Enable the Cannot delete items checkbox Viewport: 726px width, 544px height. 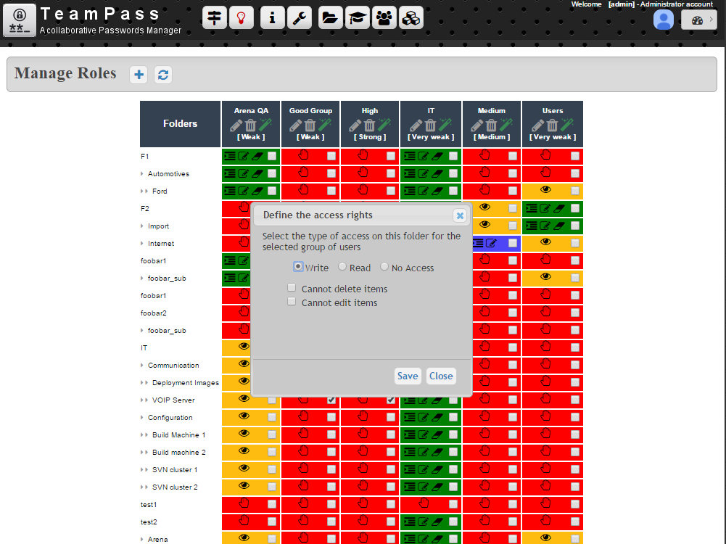point(292,288)
